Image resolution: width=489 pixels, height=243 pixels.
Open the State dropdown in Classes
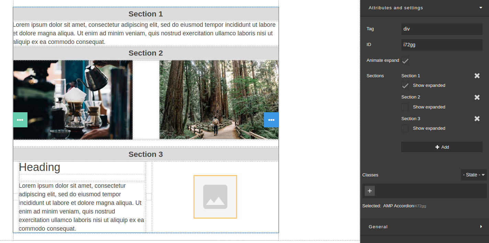[474, 175]
